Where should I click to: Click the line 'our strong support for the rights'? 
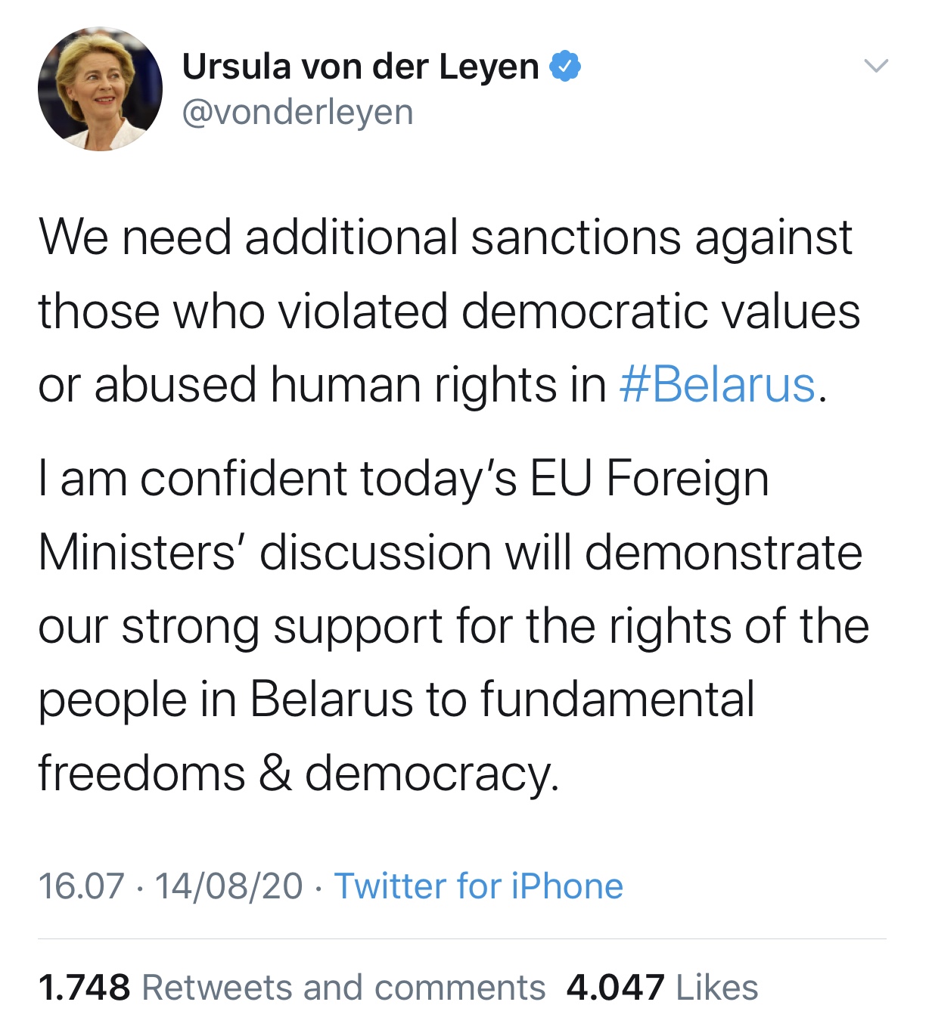tap(452, 626)
